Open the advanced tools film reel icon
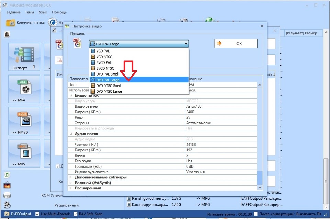Image resolution: width=330 pixels, height=219 pixels. coord(7,205)
